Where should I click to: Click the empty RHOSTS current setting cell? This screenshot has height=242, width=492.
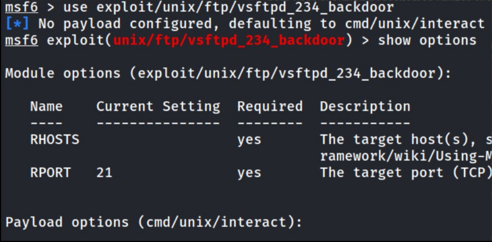[x=158, y=140]
